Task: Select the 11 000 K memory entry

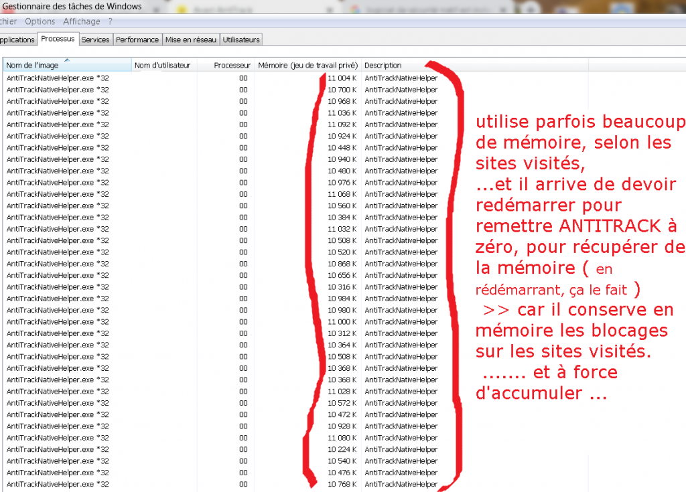Action: [x=342, y=321]
